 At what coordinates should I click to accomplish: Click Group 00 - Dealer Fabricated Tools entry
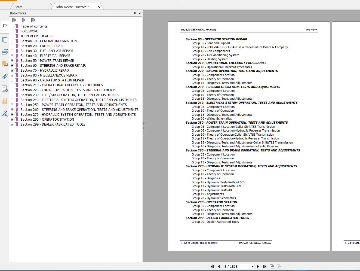pyautogui.click(x=215, y=222)
